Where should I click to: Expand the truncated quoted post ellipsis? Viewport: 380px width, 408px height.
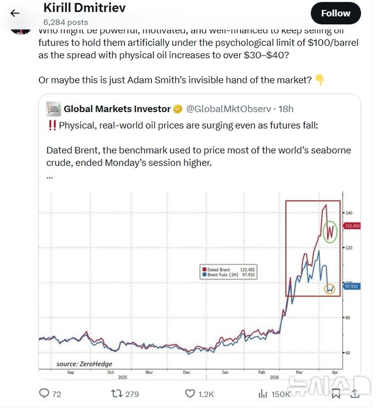tap(50, 177)
